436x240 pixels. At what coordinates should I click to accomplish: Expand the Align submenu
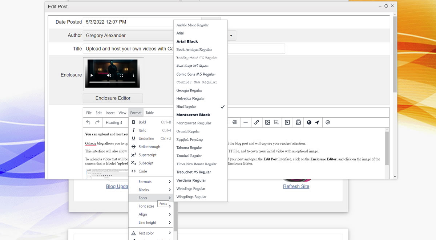[x=151, y=214]
